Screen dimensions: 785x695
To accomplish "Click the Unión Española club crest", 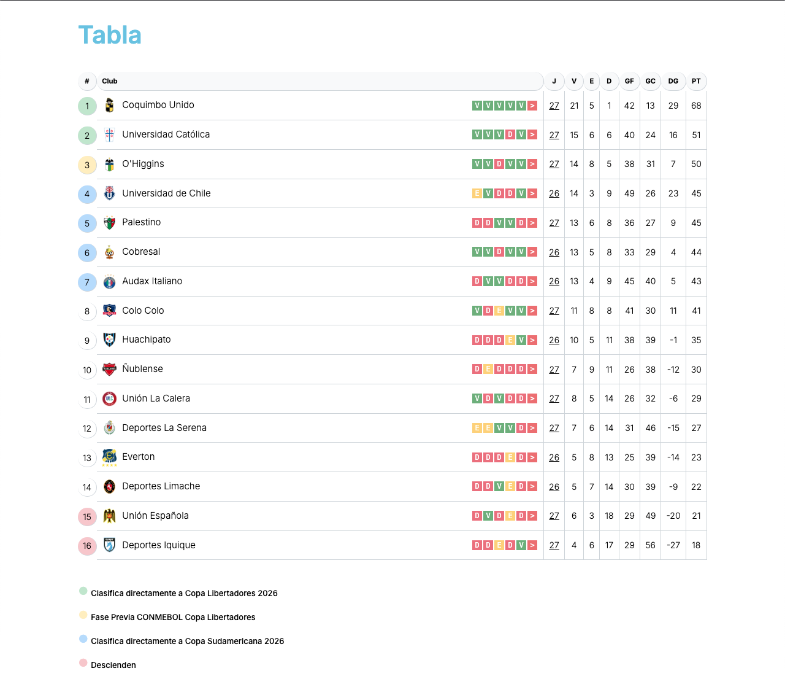I will (x=109, y=516).
